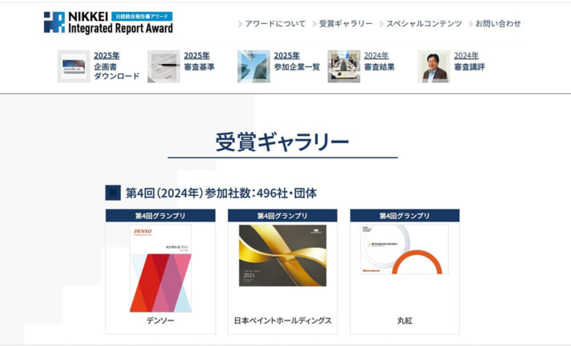Viewport: 571px width, 346px height.
Task: Click the NIKKEI Integrated Report Award logo
Action: click(x=108, y=22)
